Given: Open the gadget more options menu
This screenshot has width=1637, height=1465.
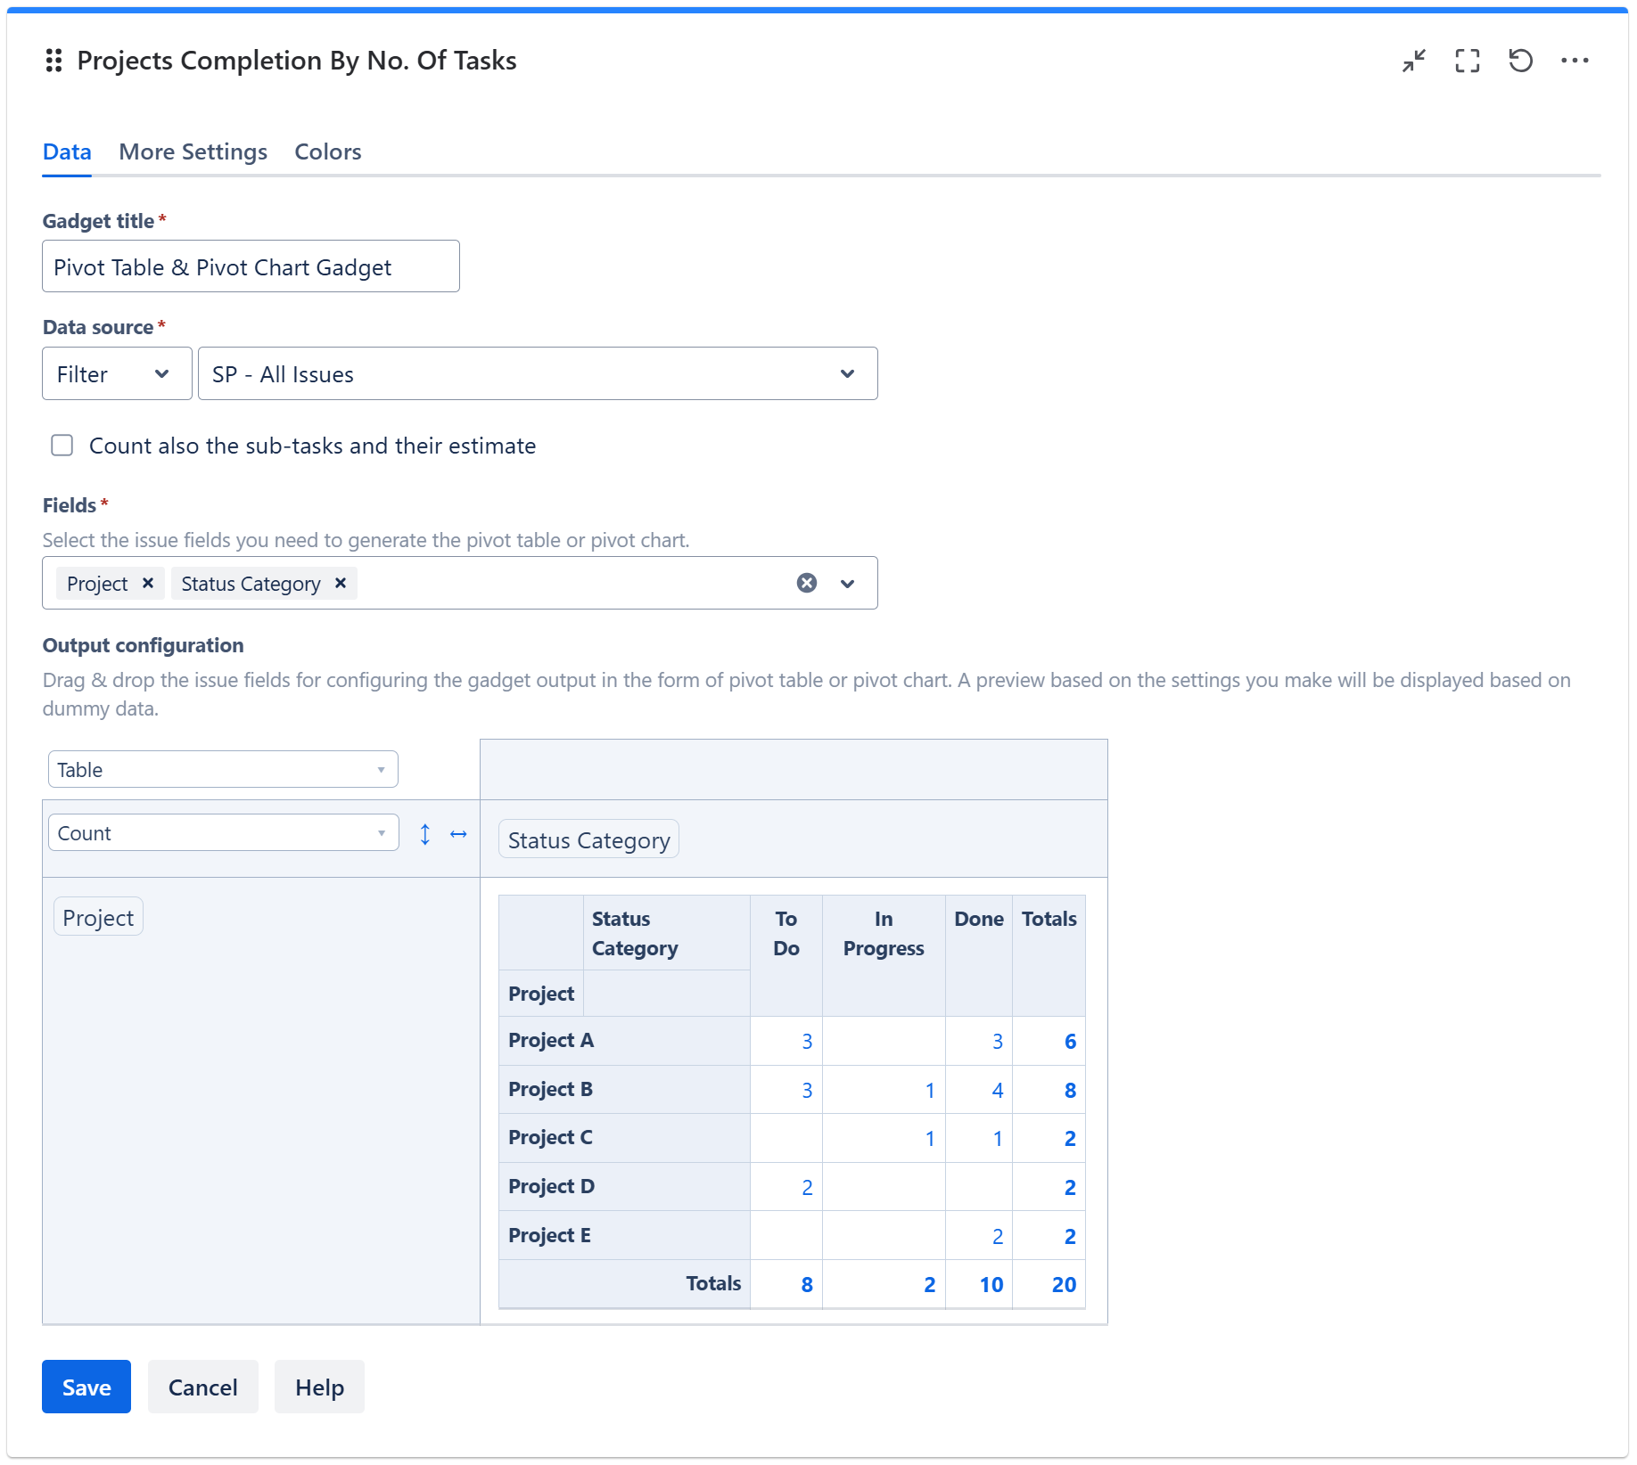Looking at the screenshot, I should (1575, 61).
